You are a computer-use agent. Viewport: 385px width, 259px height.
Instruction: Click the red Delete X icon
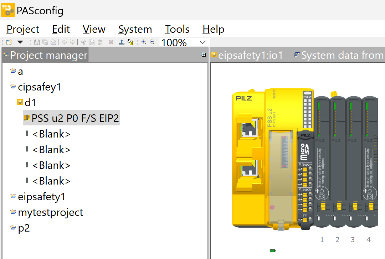click(111, 42)
